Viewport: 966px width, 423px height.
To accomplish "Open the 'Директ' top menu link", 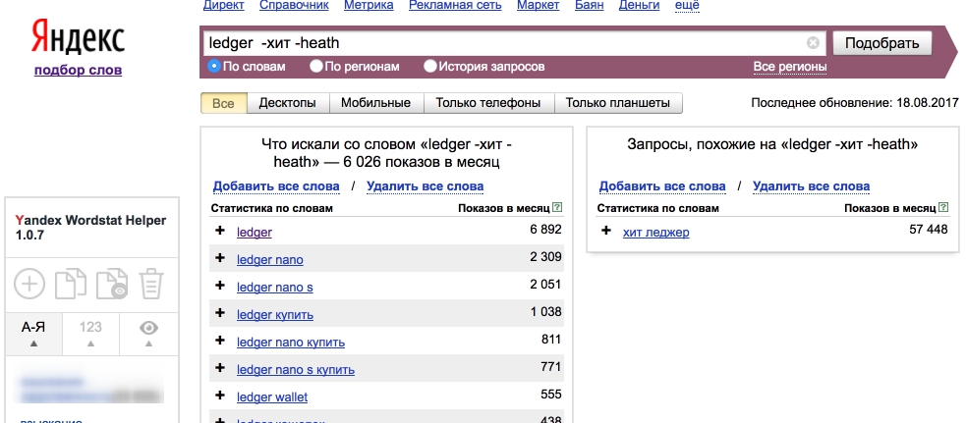I will pyautogui.click(x=224, y=6).
